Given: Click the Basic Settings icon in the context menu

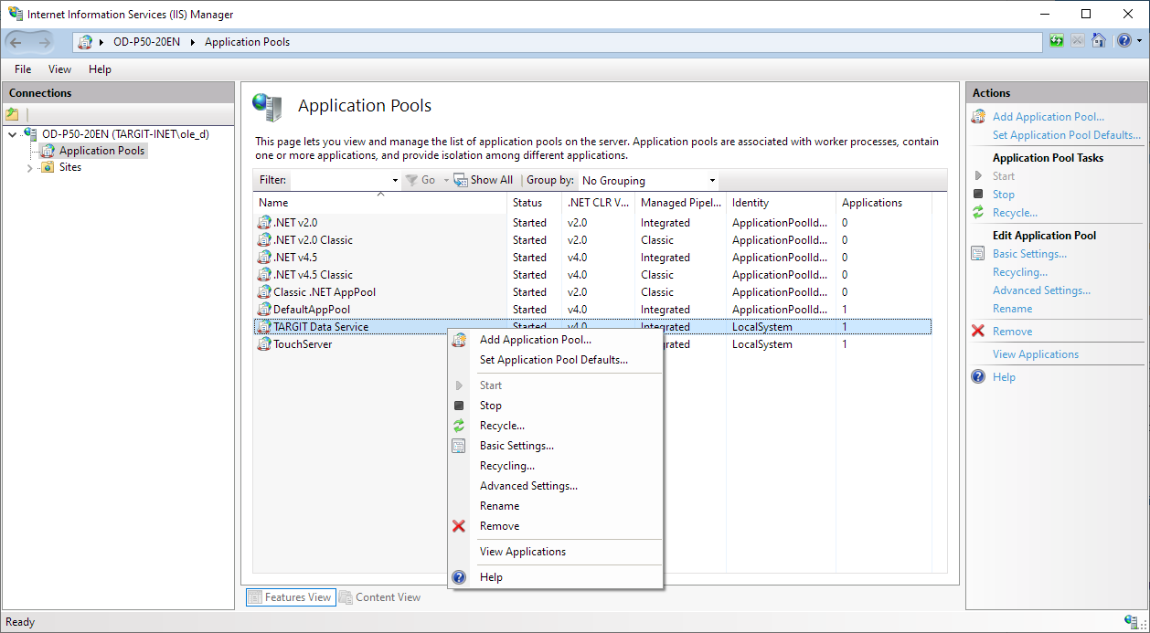Looking at the screenshot, I should 459,446.
